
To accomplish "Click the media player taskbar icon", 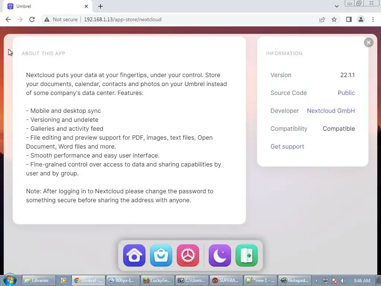I will point(63,280).
